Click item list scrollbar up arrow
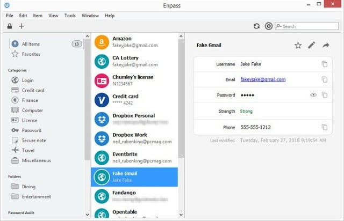This screenshot has height=221, width=344. [x=181, y=36]
